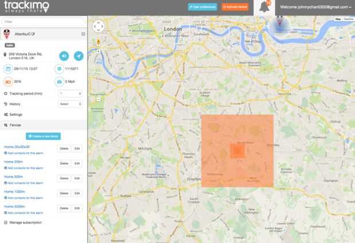Select the Home 1000m fence link
The height and width of the screenshot is (243, 355).
point(14,192)
